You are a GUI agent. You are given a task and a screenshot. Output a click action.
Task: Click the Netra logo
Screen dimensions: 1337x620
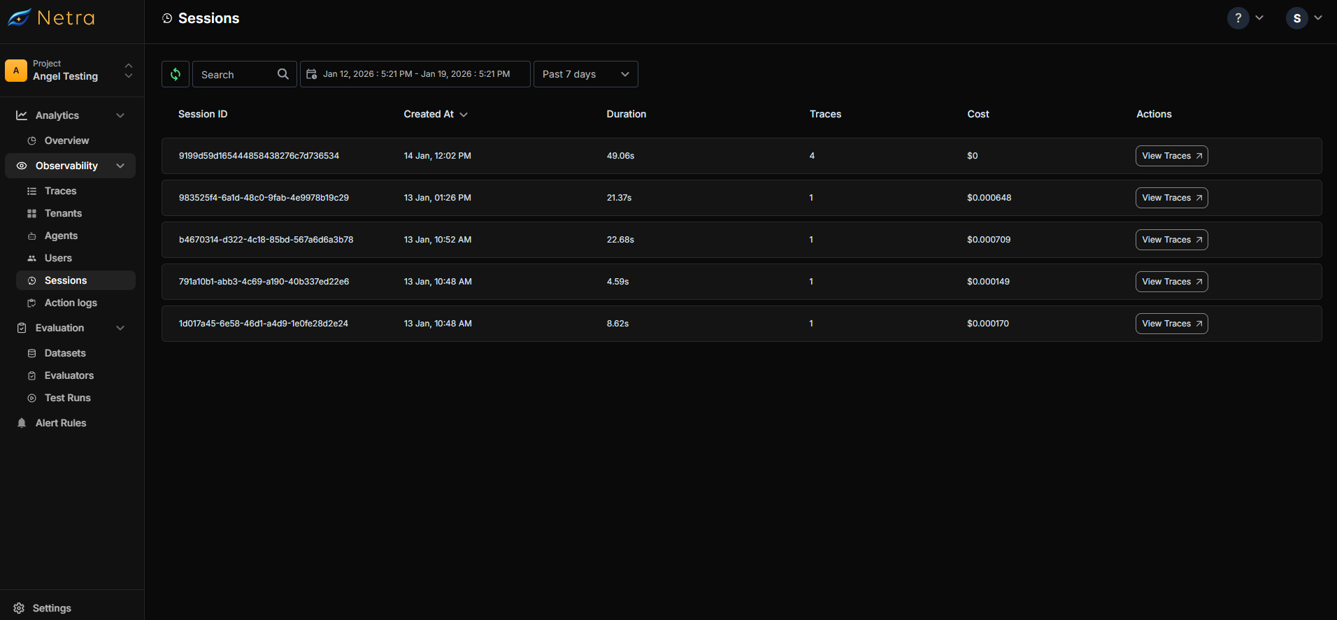(51, 17)
